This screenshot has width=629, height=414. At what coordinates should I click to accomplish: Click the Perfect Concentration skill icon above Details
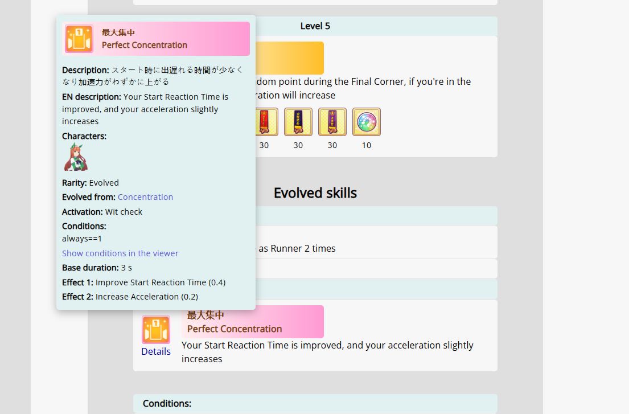click(x=155, y=330)
